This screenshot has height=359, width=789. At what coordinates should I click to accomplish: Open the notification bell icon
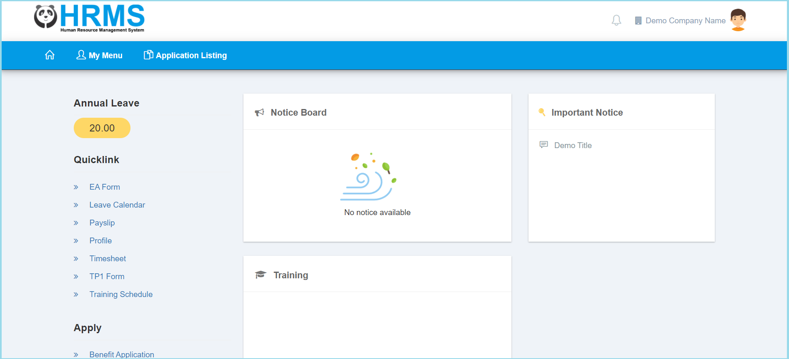(x=616, y=20)
